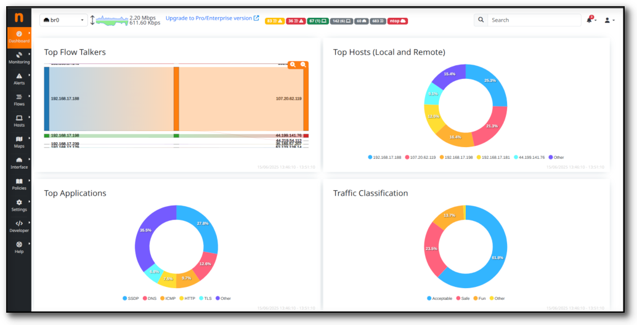
Task: Open the Hosts sidebar menu
Action: pos(19,121)
